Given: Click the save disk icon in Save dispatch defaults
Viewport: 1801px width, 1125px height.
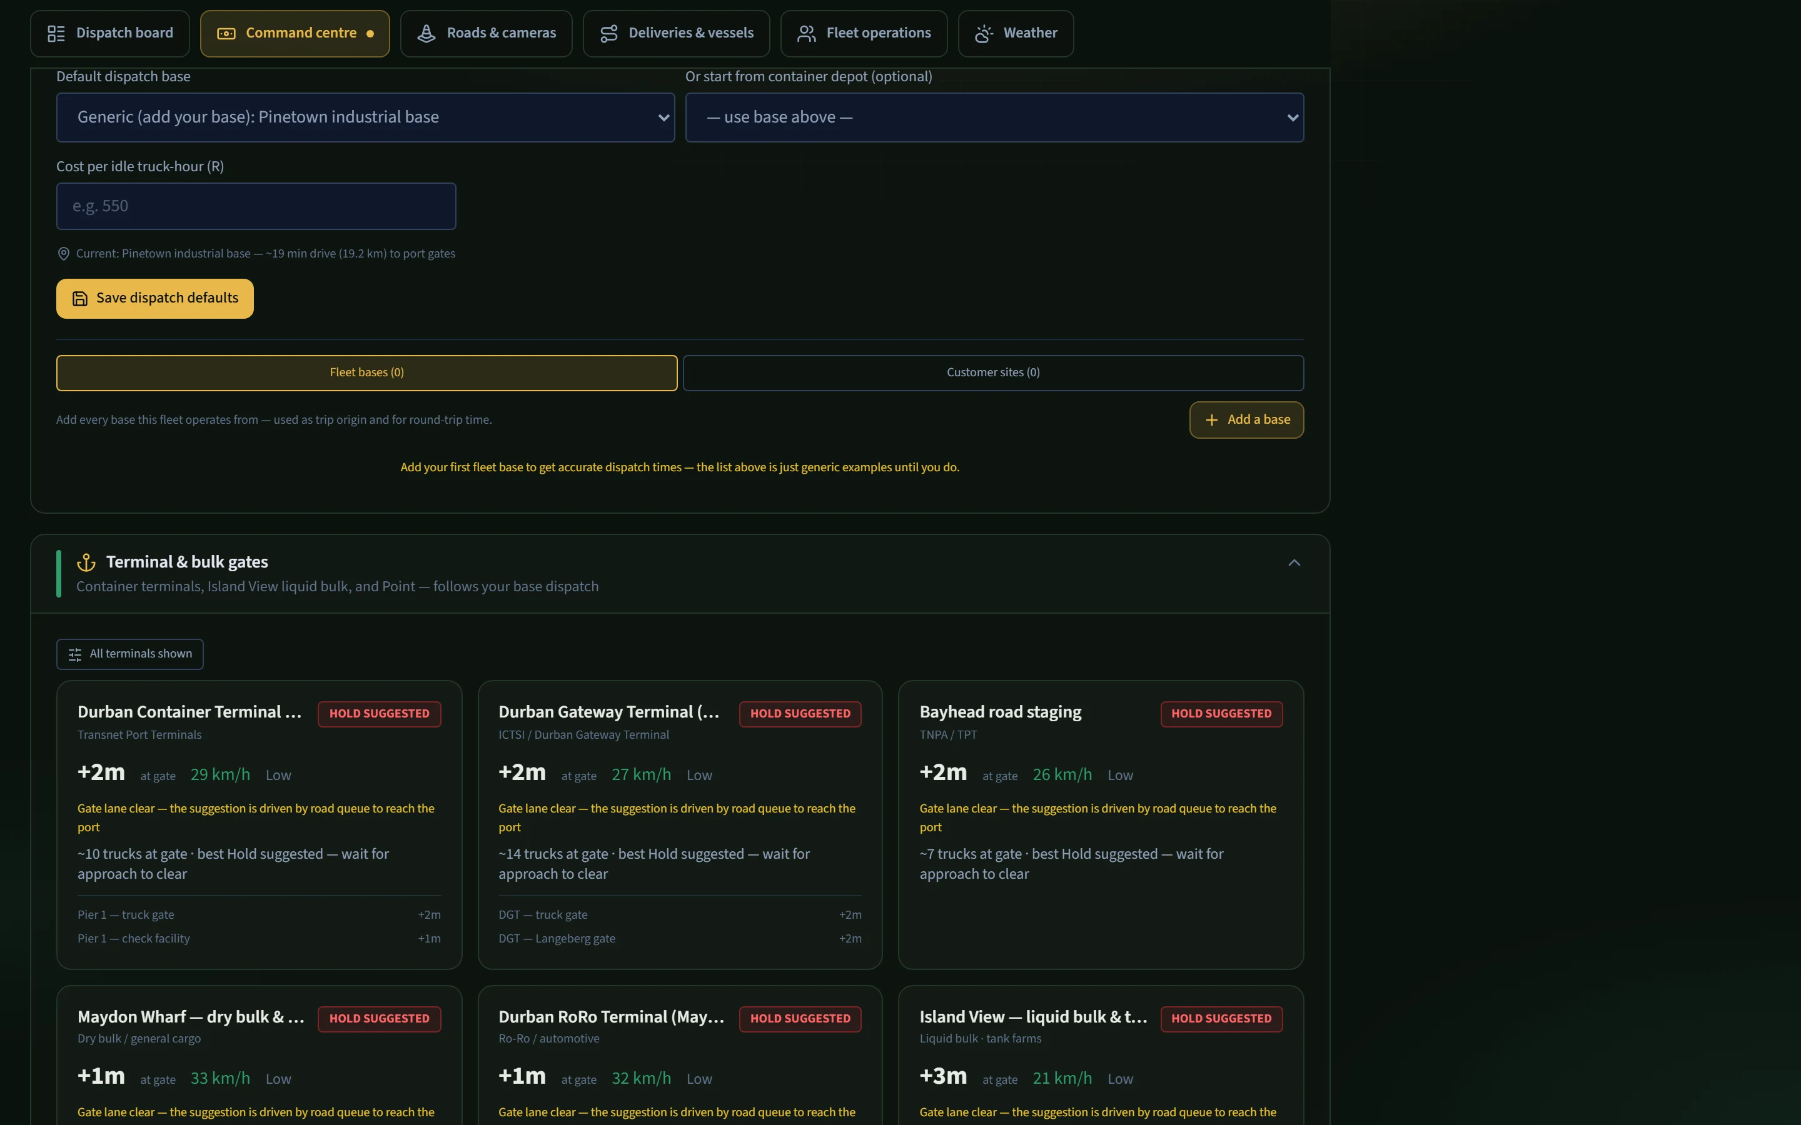Looking at the screenshot, I should pyautogui.click(x=79, y=298).
